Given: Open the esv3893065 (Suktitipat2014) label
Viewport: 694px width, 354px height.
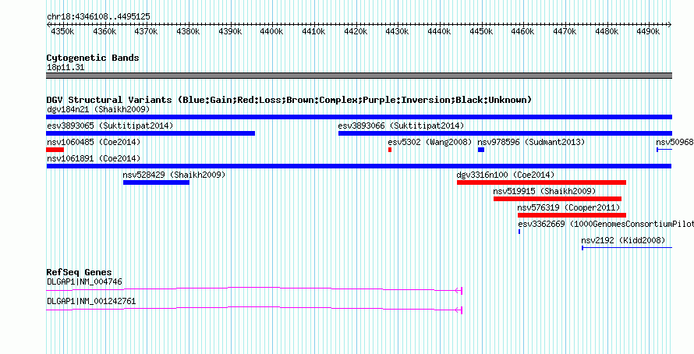Looking at the screenshot, I should pos(110,126).
